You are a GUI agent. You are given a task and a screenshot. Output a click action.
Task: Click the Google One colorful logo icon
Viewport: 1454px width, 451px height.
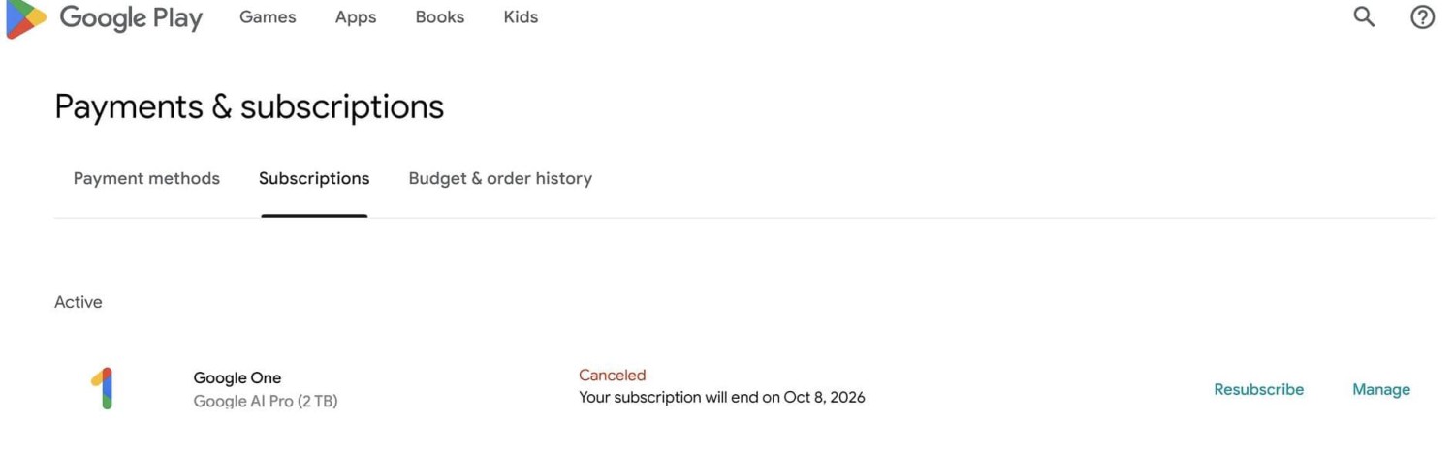pyautogui.click(x=103, y=388)
